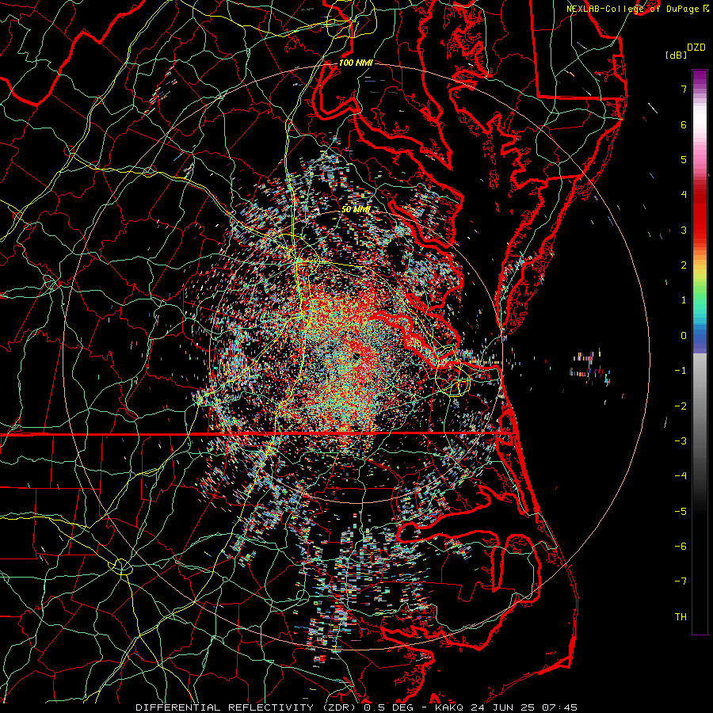Select the DZD product label
The width and height of the screenshot is (713, 713).
(696, 47)
